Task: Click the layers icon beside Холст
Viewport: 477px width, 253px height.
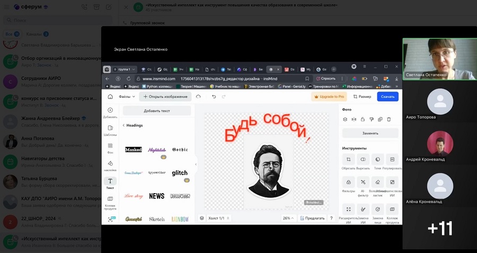Action: 201,218
